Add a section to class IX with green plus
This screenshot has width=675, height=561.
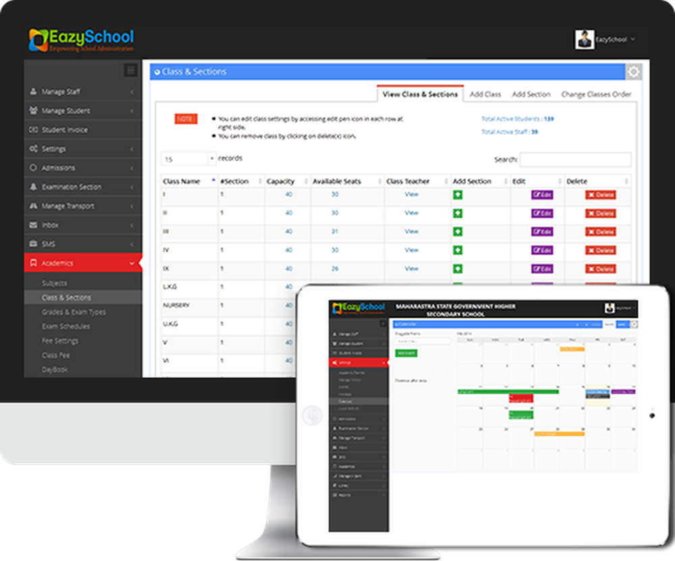click(458, 268)
